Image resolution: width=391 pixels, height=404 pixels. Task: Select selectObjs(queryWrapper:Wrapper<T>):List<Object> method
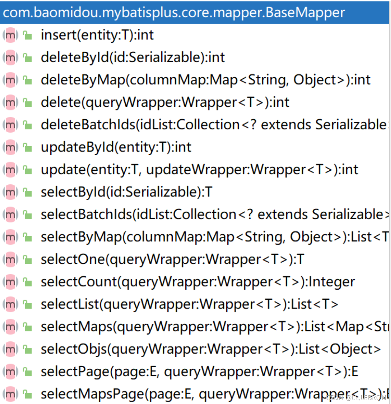211,349
